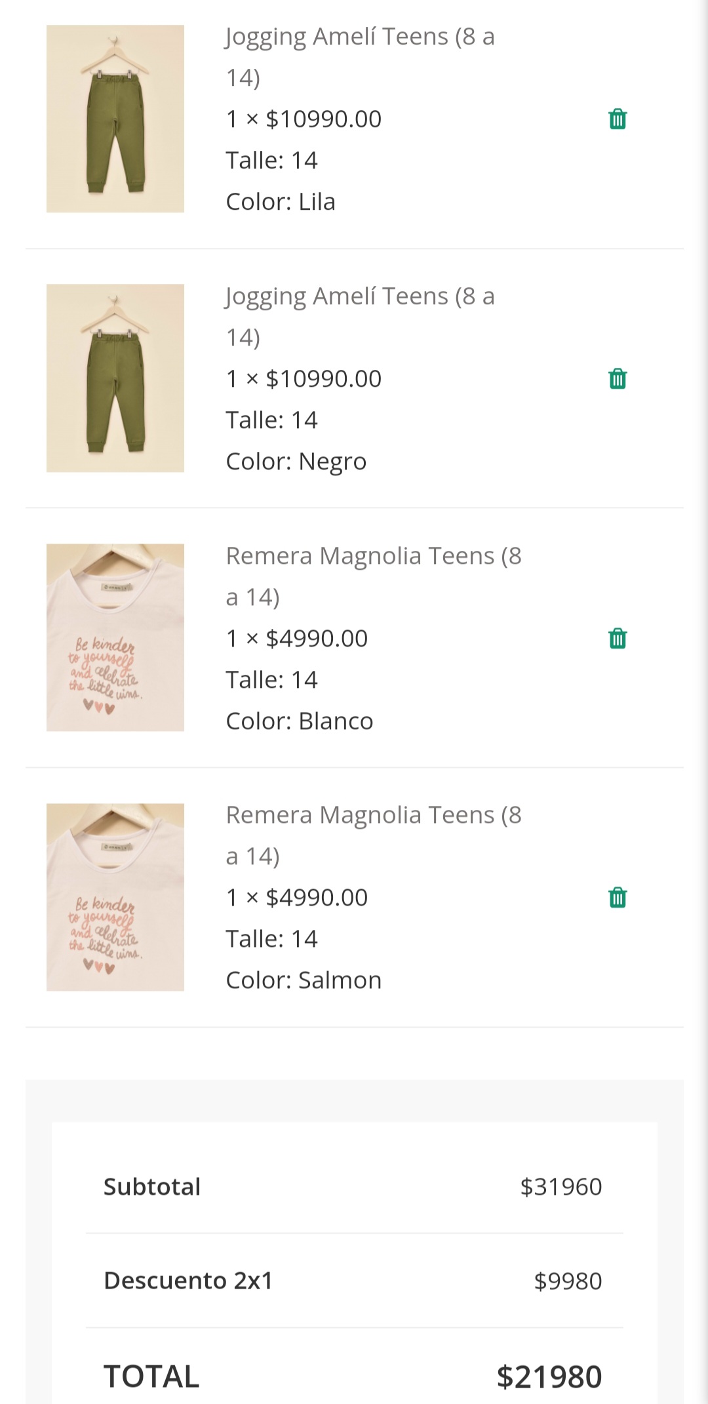Remove the Negro Jogging Amelí from cart
Image resolution: width=708 pixels, height=1404 pixels.
coord(618,379)
